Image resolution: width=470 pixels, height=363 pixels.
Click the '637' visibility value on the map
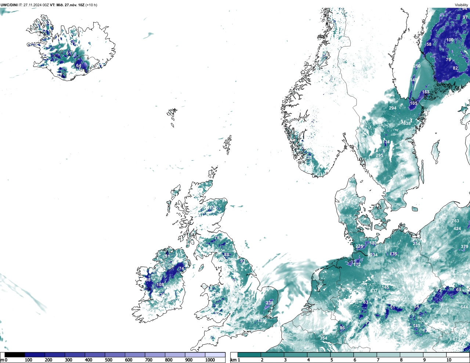374,291
